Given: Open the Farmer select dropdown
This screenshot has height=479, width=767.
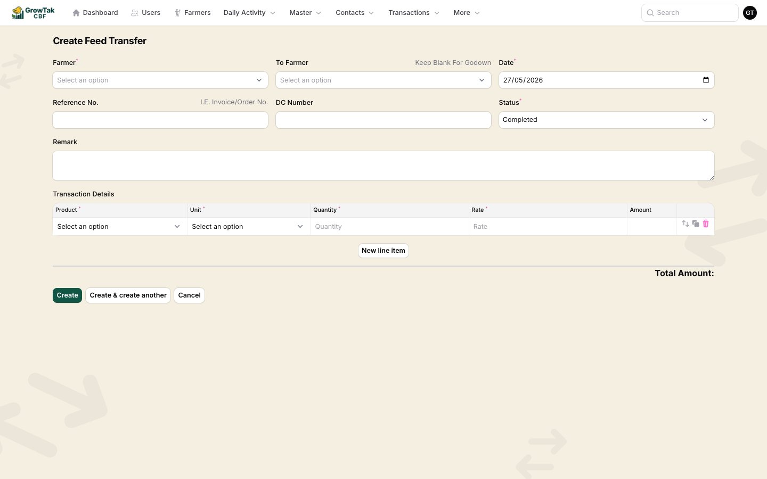Looking at the screenshot, I should tap(160, 80).
